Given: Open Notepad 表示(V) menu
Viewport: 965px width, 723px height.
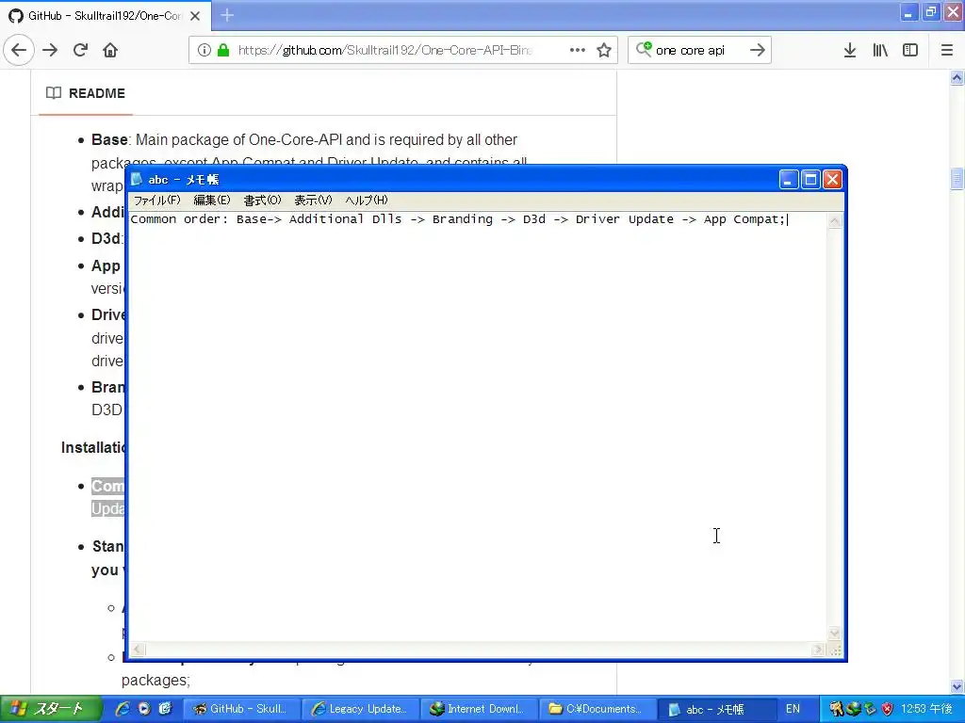Looking at the screenshot, I should pyautogui.click(x=313, y=200).
